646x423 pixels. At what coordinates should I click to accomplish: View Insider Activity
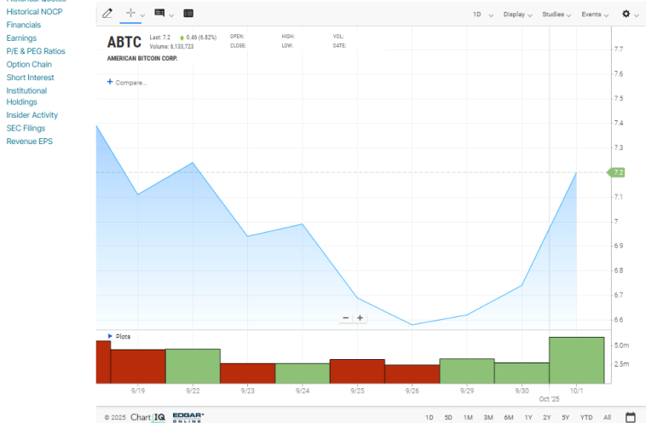pyautogui.click(x=32, y=115)
